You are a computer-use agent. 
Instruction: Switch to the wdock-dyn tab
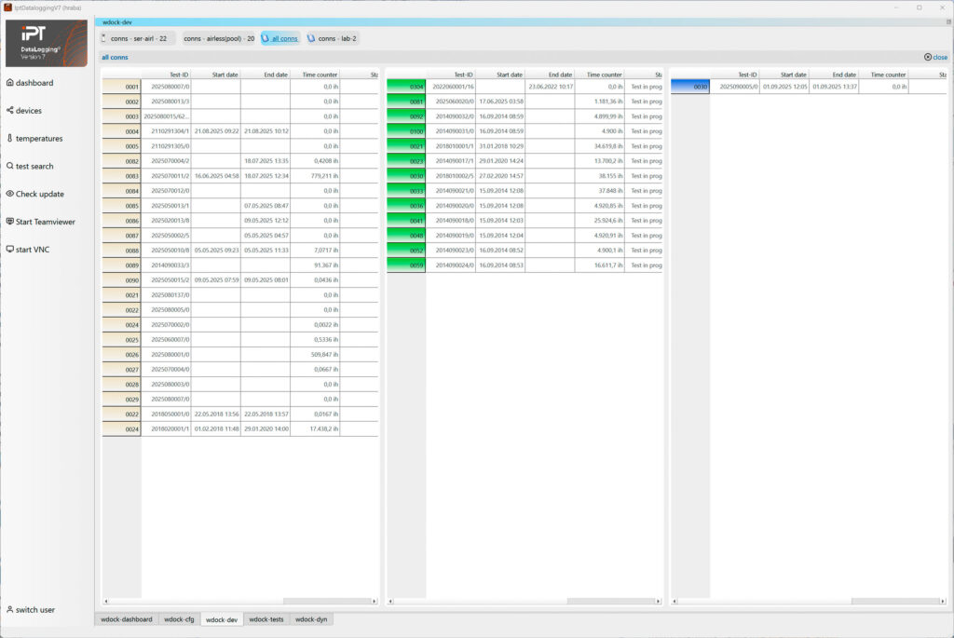click(x=311, y=618)
